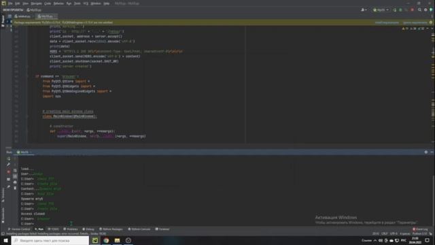The width and height of the screenshot is (435, 245).
Task: Open the Run menu
Action: click(69, 3)
